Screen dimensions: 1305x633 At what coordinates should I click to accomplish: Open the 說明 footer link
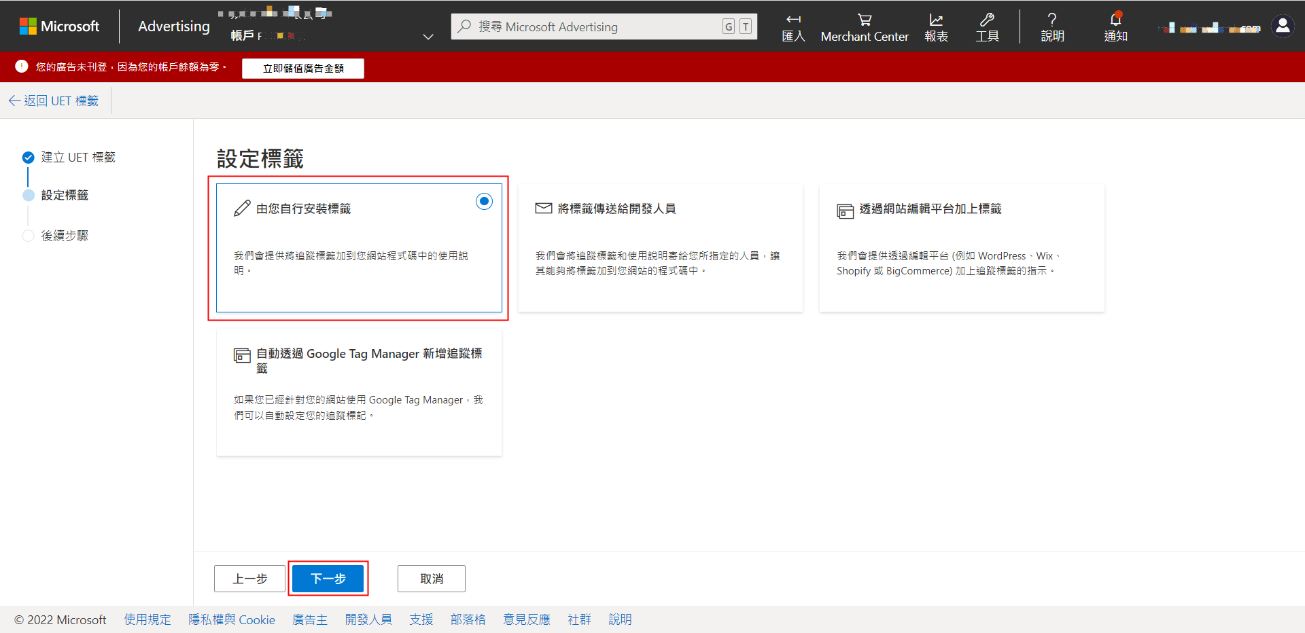(x=621, y=619)
